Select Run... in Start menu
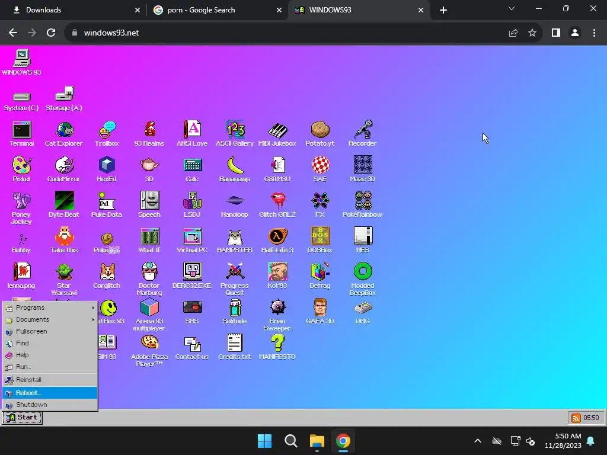607x455 pixels. point(50,367)
